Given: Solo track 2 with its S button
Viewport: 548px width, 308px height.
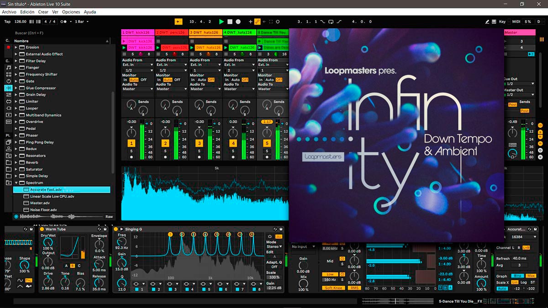Looking at the screenshot, I should 165,151.
